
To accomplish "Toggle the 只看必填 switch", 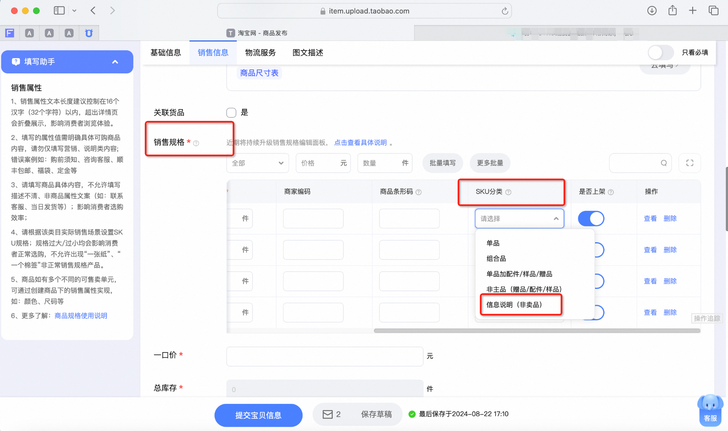I will coord(661,53).
